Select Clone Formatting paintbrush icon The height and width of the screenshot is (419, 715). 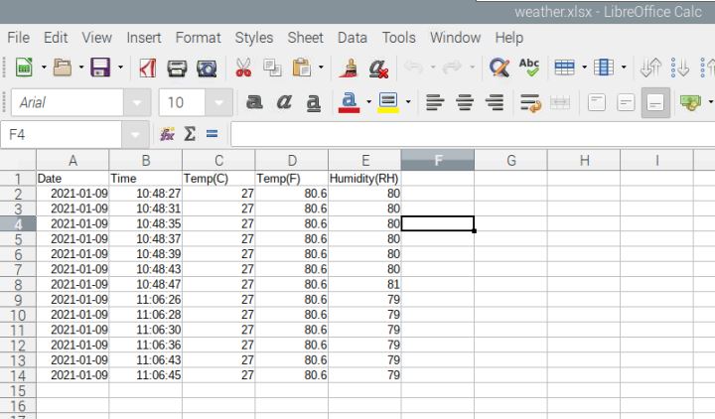pos(349,68)
